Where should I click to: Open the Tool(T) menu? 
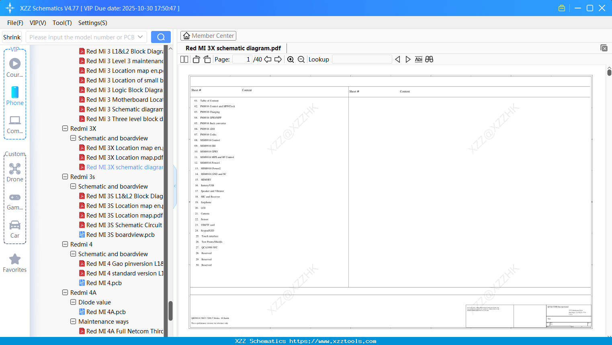[62, 23]
